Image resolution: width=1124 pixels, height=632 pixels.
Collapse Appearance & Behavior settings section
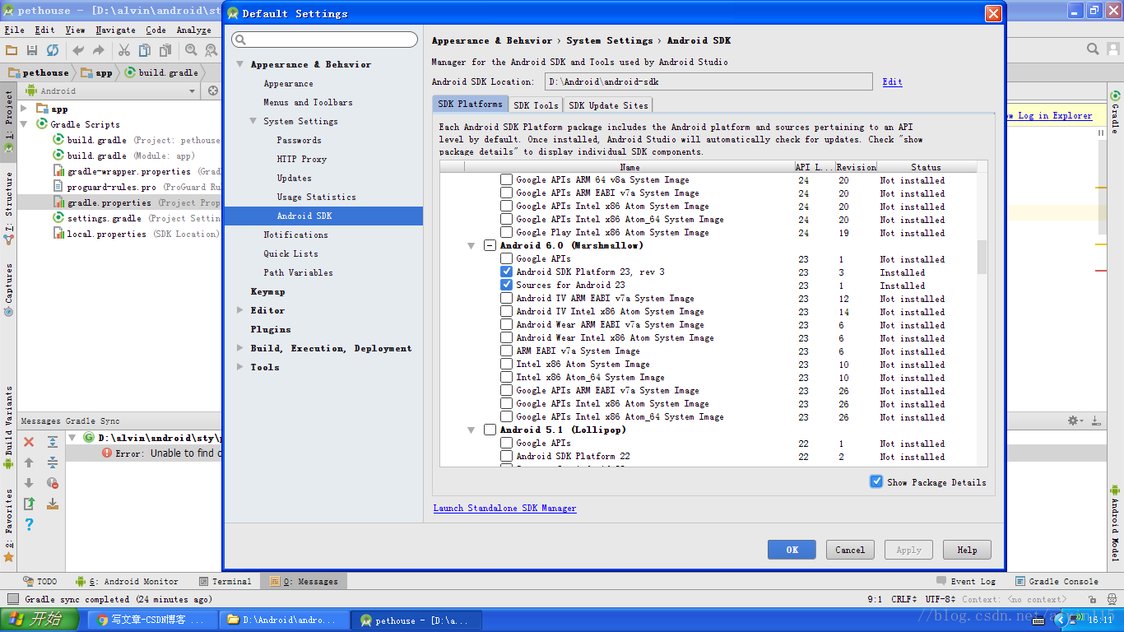(240, 64)
